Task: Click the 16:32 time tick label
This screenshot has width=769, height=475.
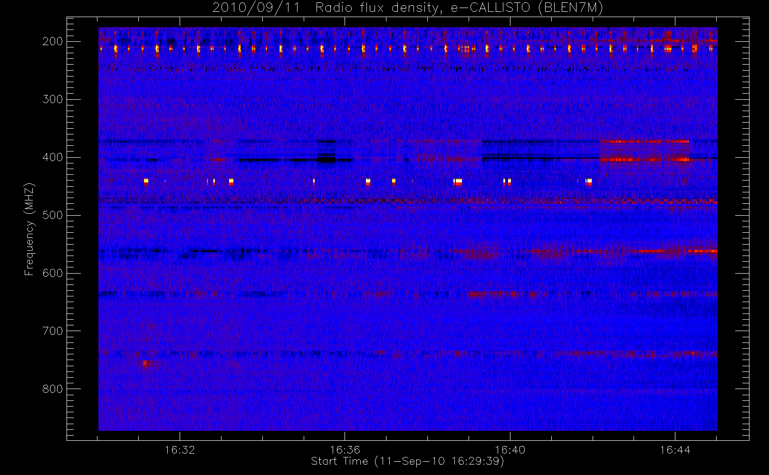Action: point(180,450)
